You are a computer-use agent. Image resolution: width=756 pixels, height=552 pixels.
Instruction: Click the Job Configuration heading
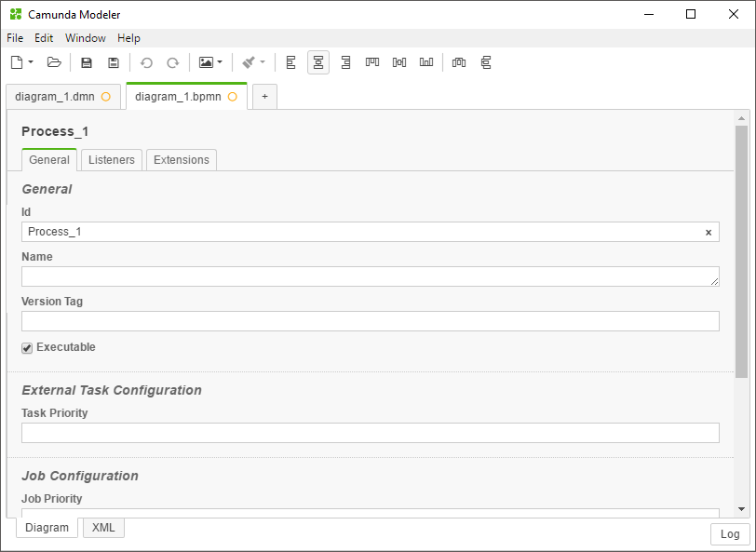click(80, 476)
